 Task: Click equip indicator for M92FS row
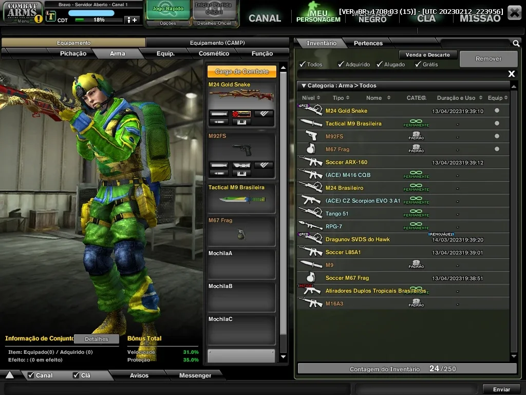[497, 136]
